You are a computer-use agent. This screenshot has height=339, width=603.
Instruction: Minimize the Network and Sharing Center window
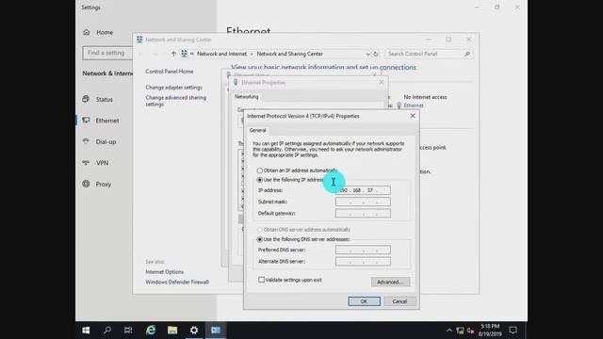pyautogui.click(x=429, y=40)
